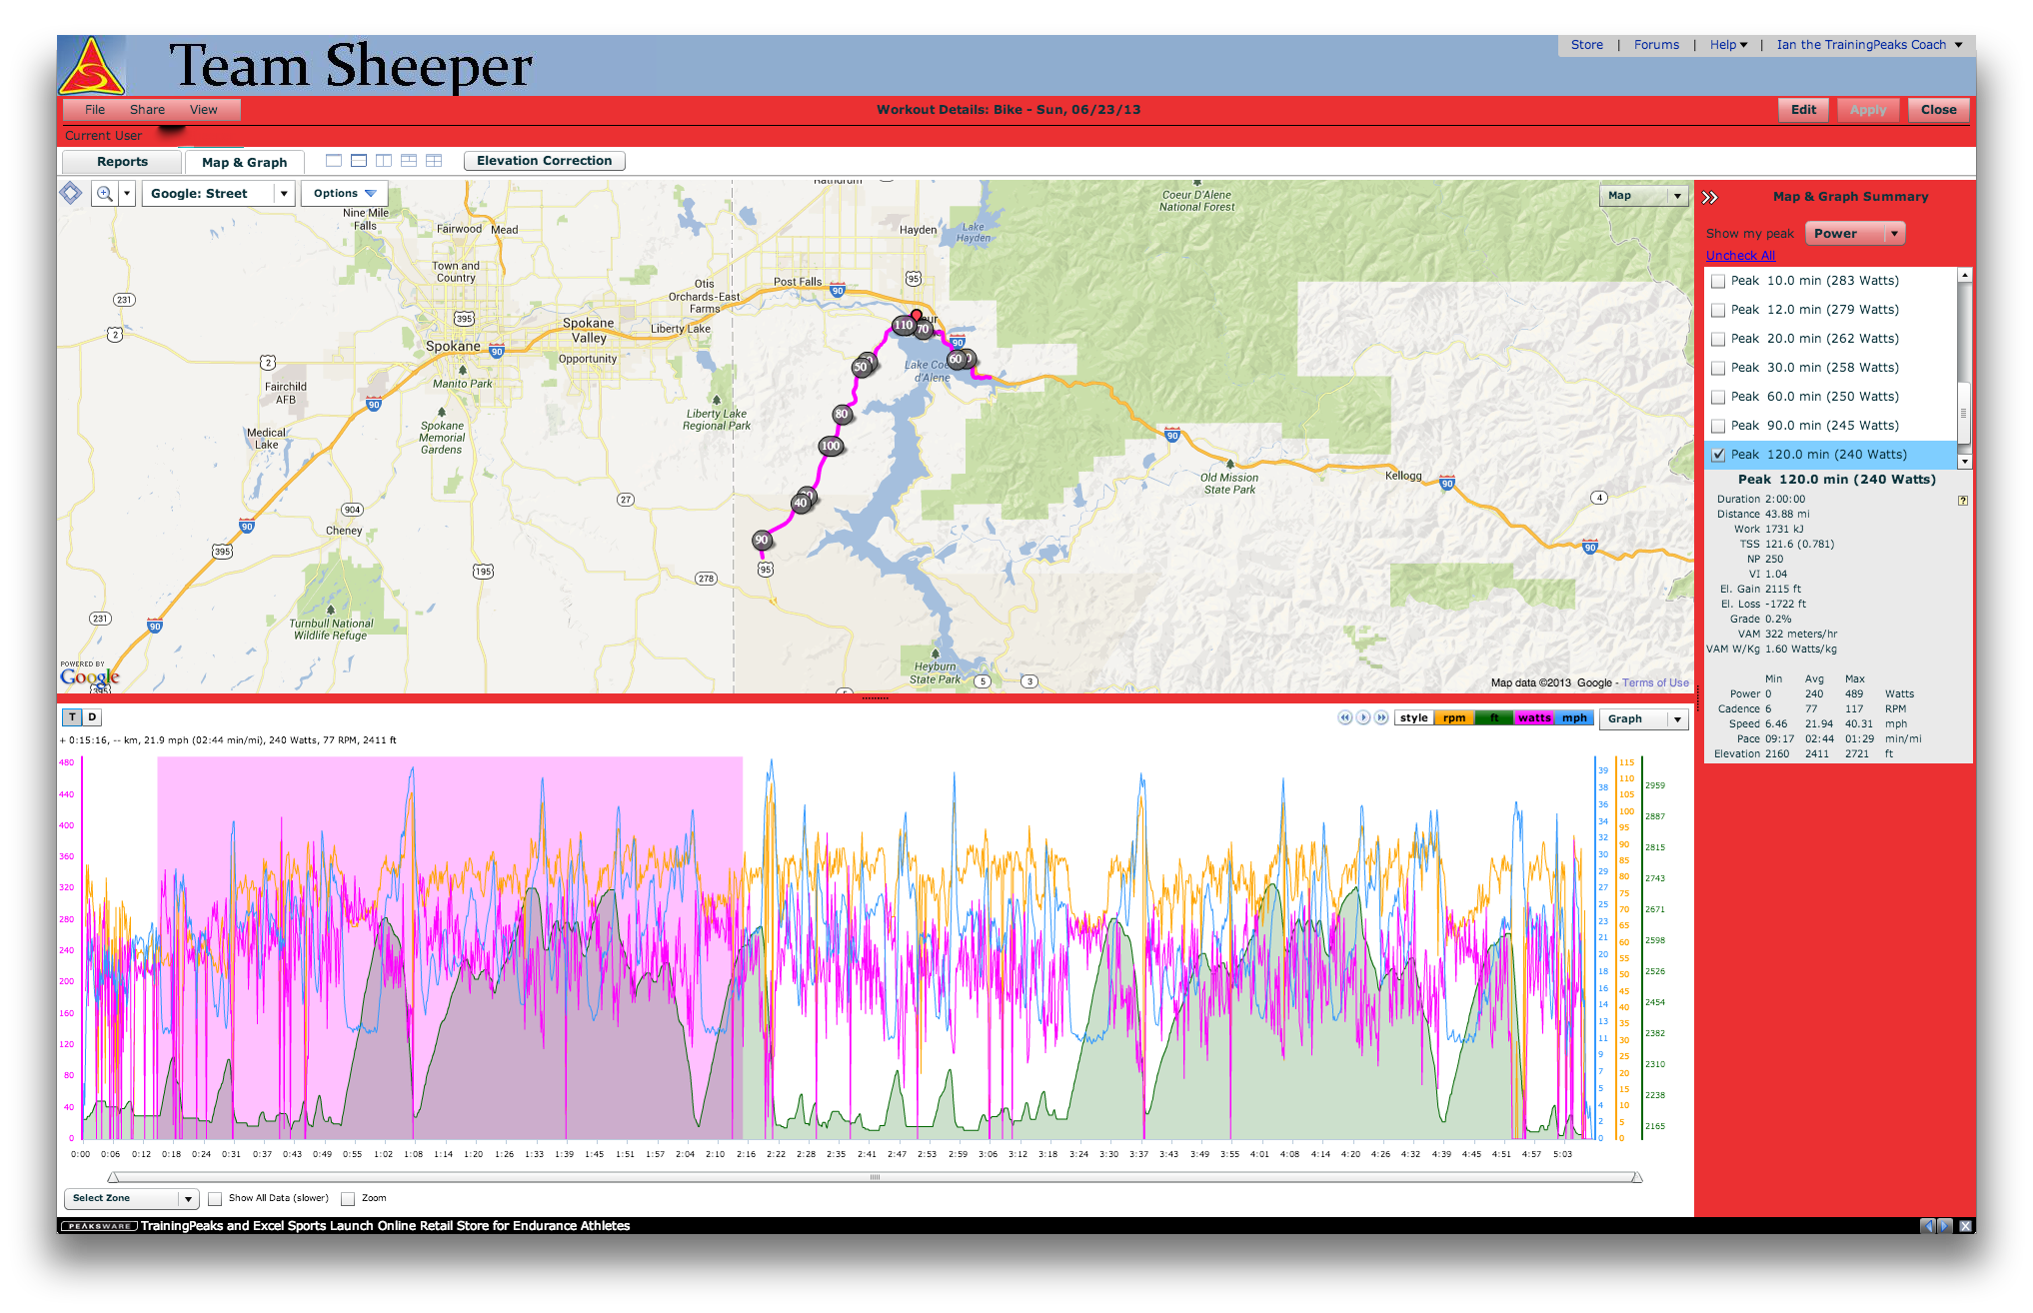The height and width of the screenshot is (1313, 2033).
Task: Open the Share menu
Action: click(x=147, y=110)
